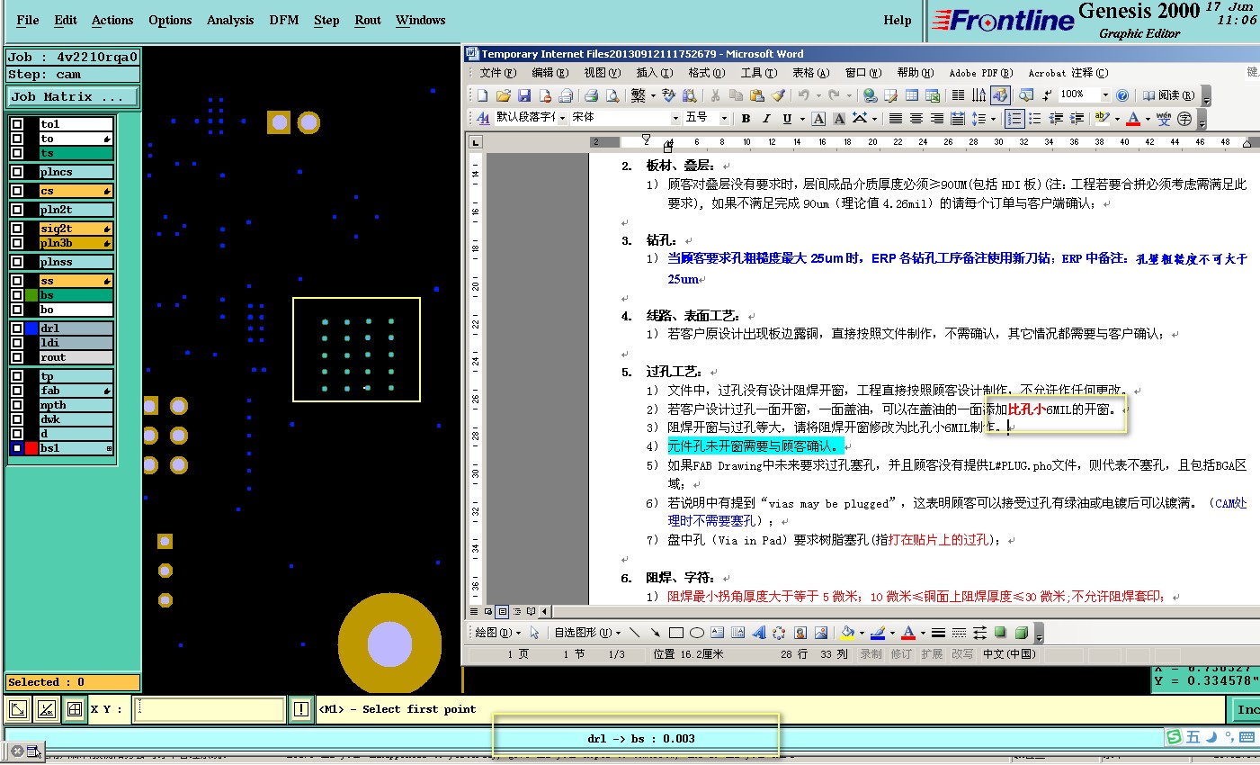Select the Oval drawing tool
Image resolution: width=1260 pixels, height=765 pixels.
(x=696, y=633)
